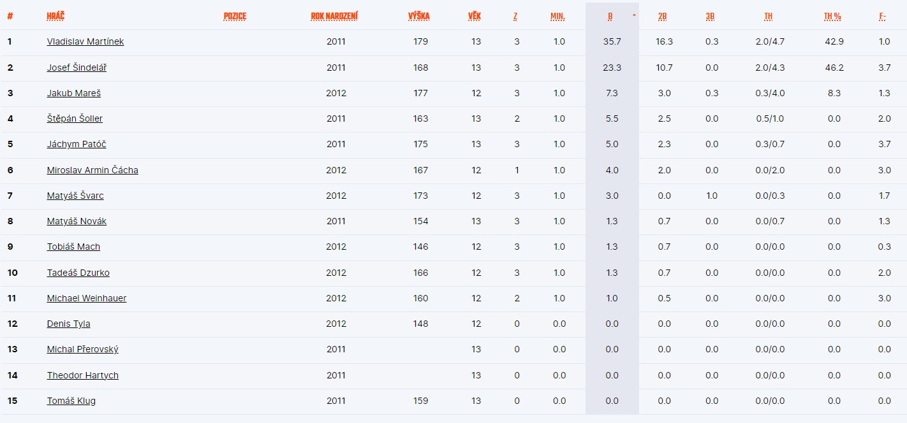Open Theodor Hartych player profile
907x423 pixels.
[x=83, y=375]
